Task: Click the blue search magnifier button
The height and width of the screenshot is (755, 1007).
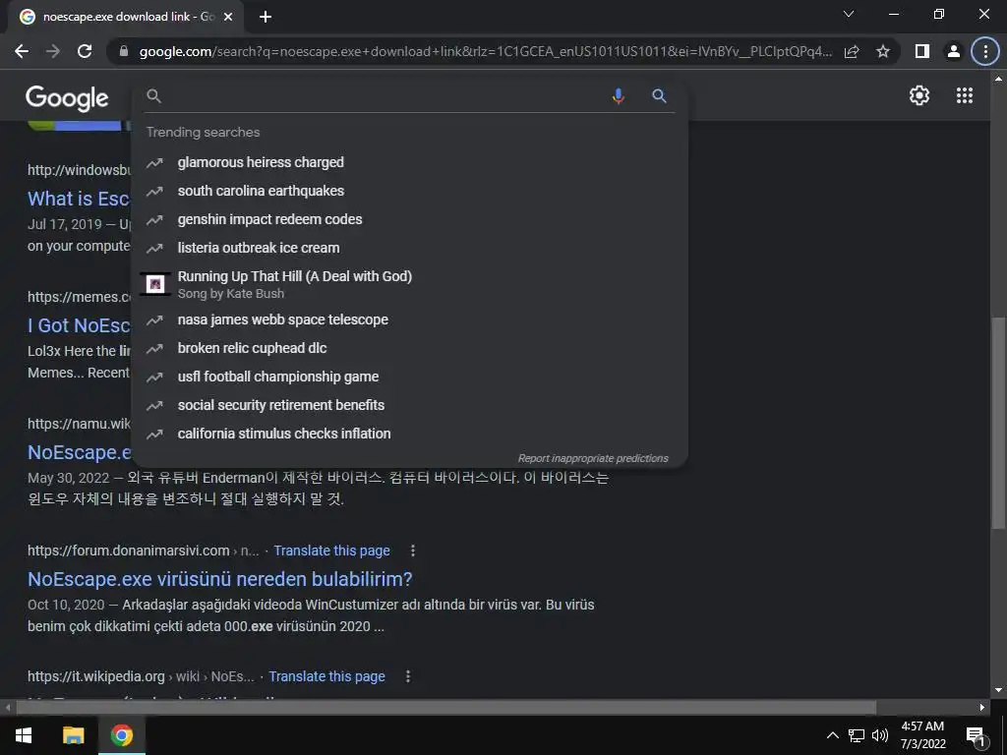Action: pyautogui.click(x=659, y=96)
